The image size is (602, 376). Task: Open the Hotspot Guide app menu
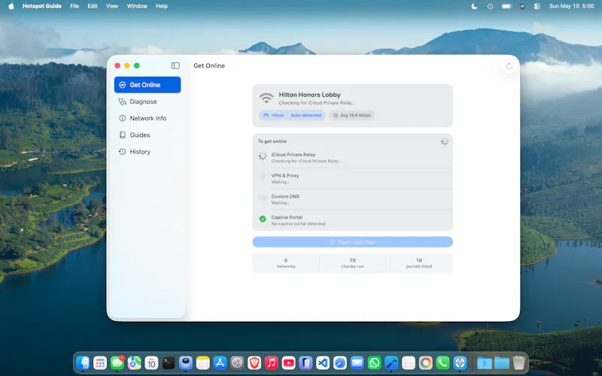[x=42, y=6]
